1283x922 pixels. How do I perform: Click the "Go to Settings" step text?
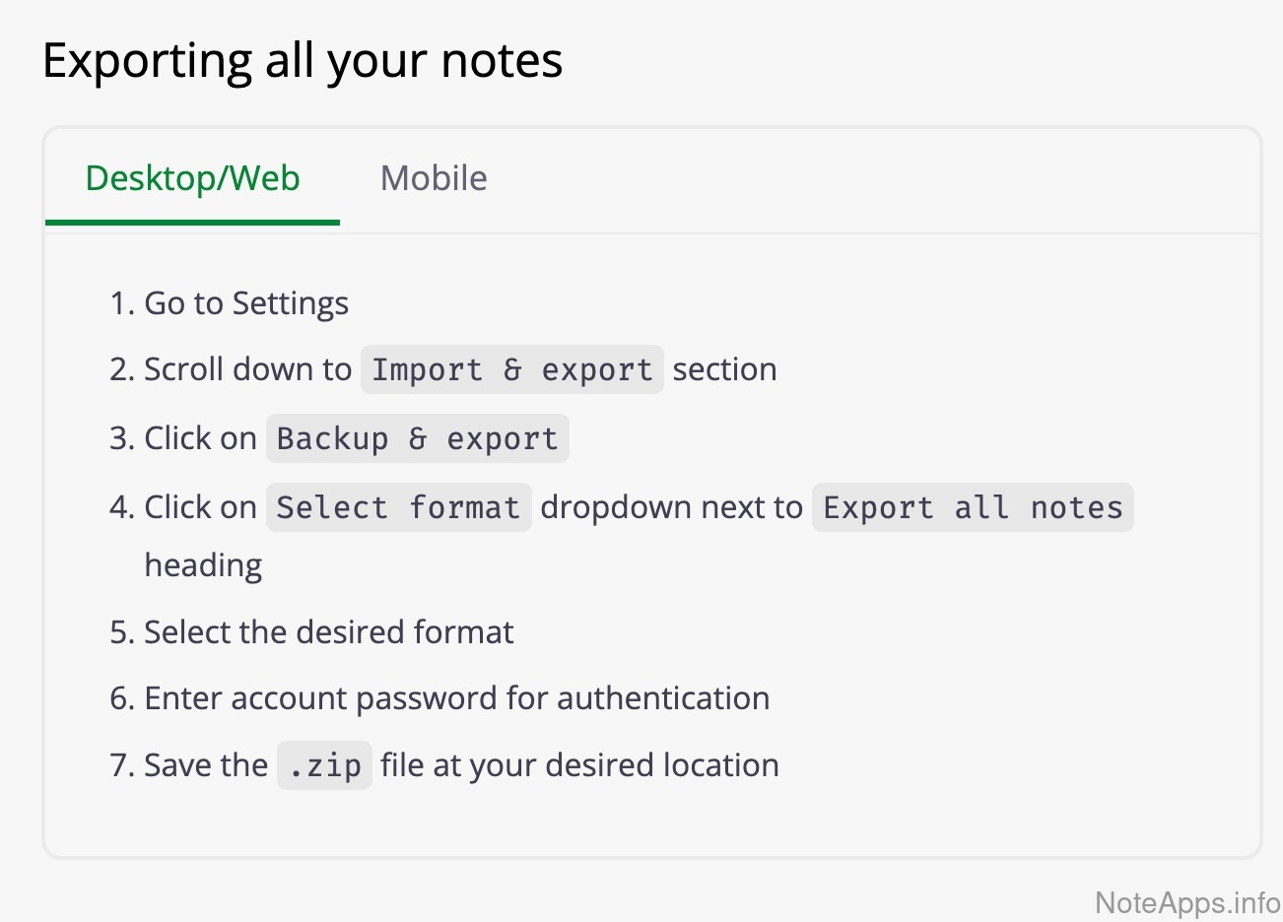246,303
